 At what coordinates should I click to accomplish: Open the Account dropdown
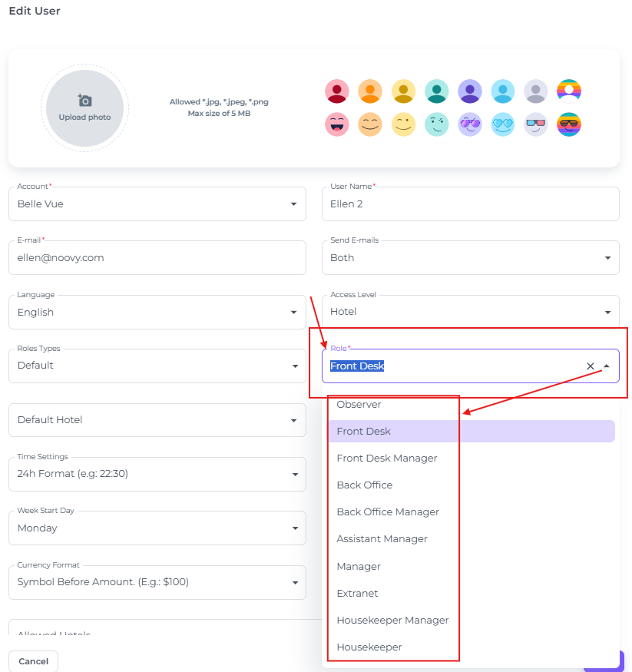294,204
